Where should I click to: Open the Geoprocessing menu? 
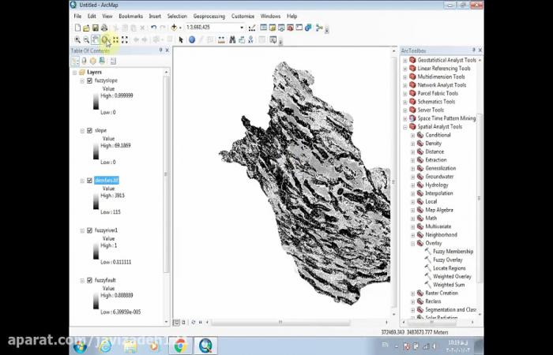point(209,16)
